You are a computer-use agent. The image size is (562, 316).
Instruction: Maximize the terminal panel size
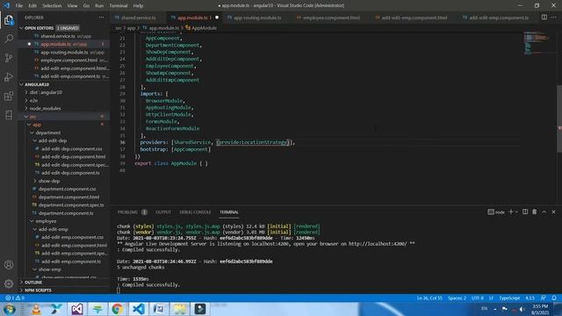tap(544, 212)
